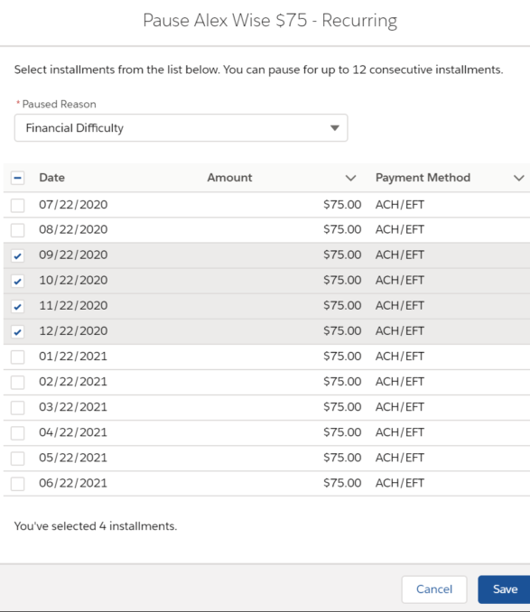This screenshot has height=612, width=530.
Task: Click the Payment Method column header text
Action: point(423,178)
